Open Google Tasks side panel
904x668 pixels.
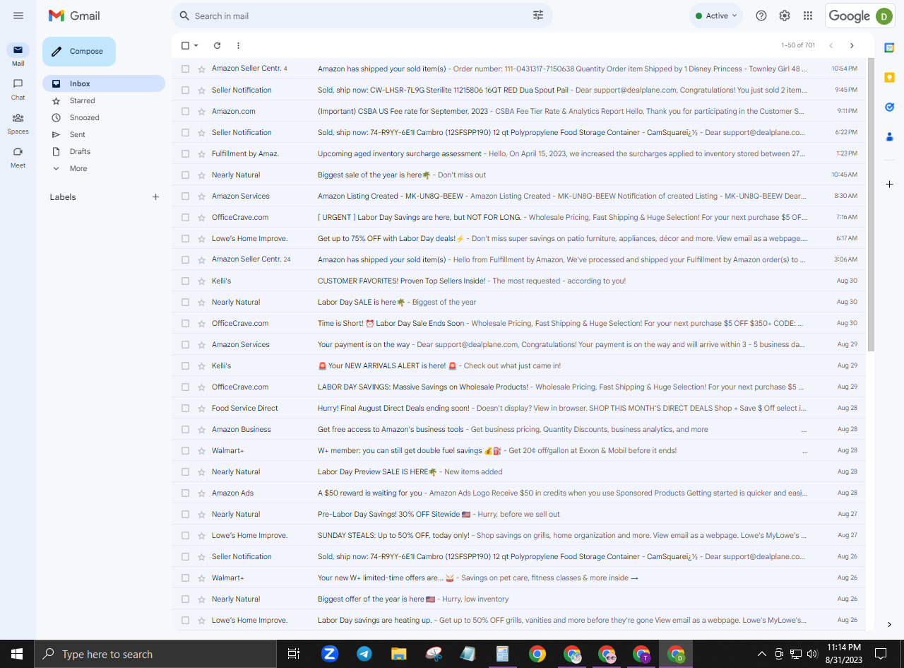click(x=890, y=107)
